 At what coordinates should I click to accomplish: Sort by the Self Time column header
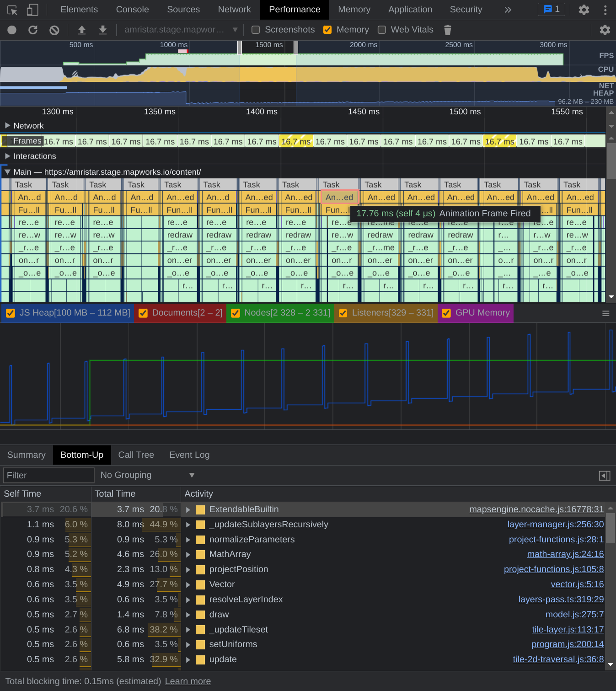click(46, 494)
